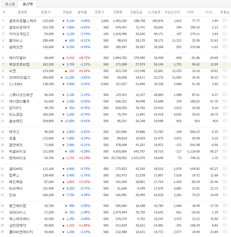Screen dimensions: 231x237
Task: Open discussion icon for 콜마비앤에이치
Action: click(x=225, y=232)
